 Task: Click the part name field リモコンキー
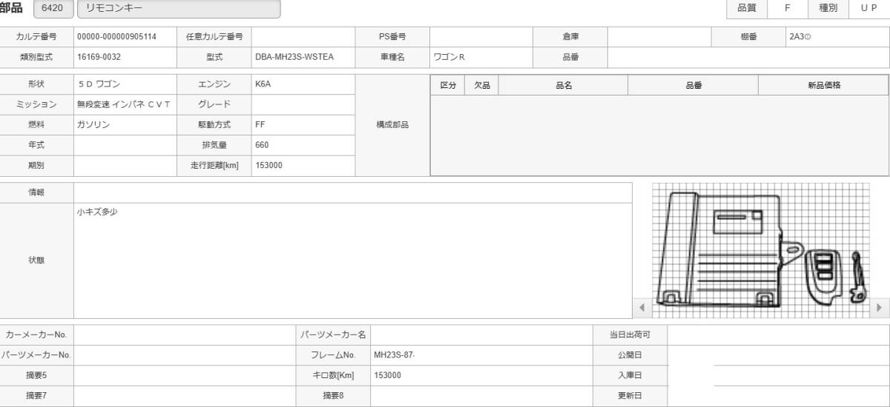179,9
